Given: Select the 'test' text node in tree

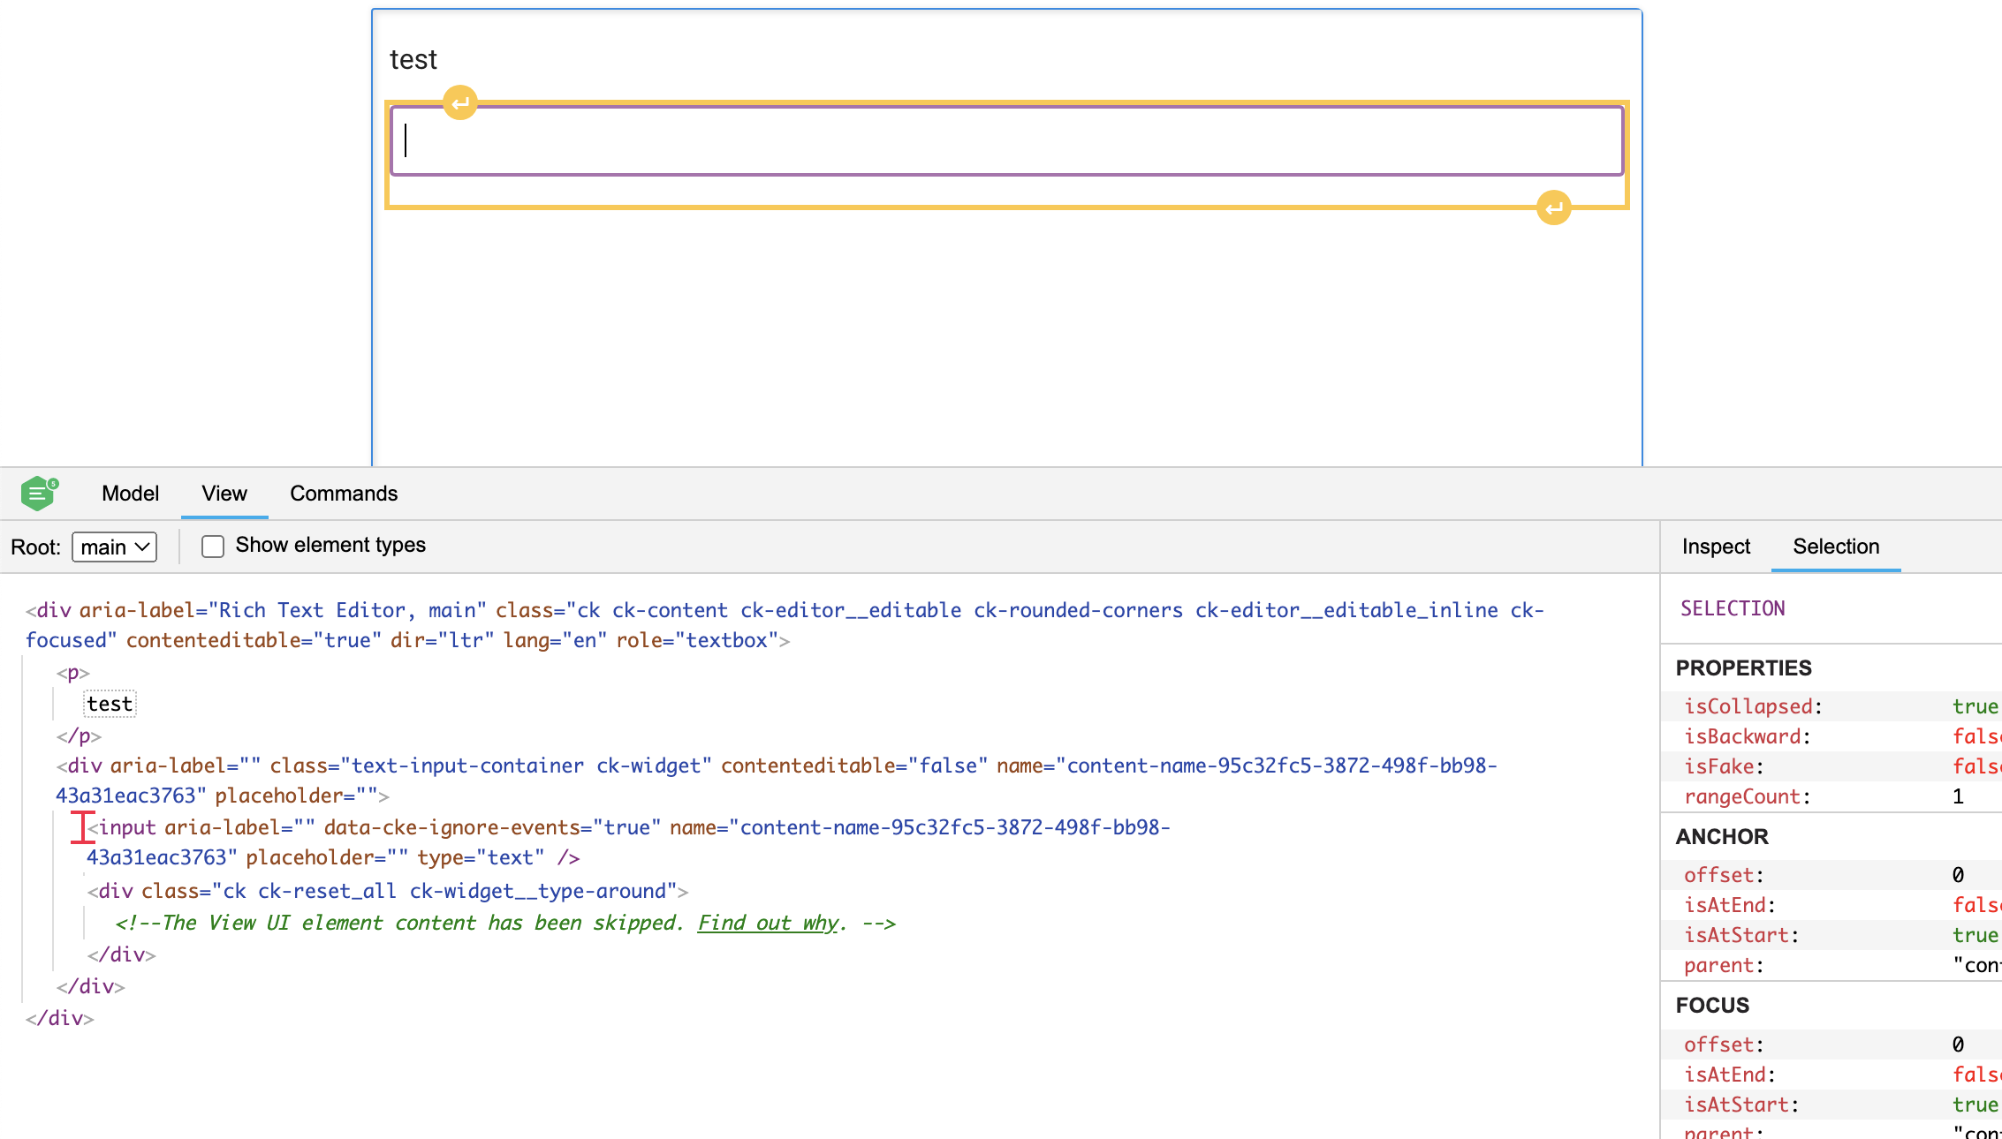Looking at the screenshot, I should [x=110, y=704].
